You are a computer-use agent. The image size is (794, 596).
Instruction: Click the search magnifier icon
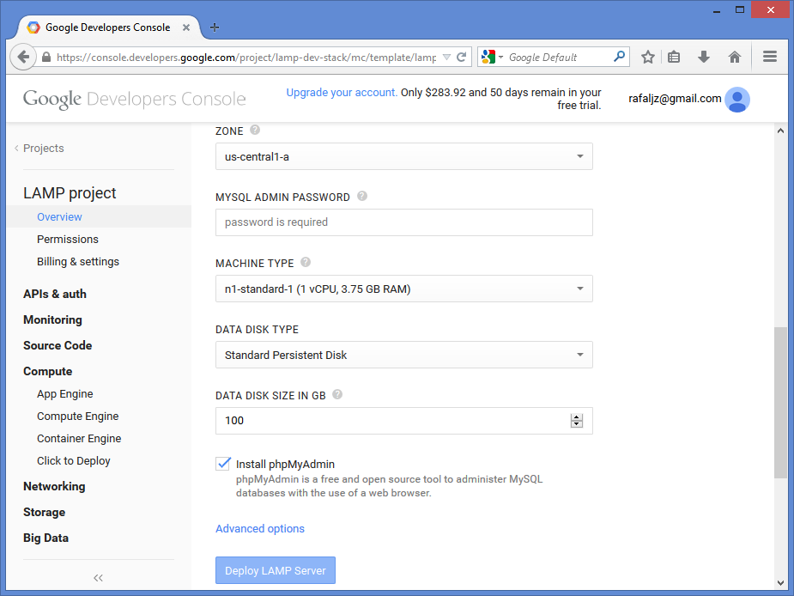(619, 57)
